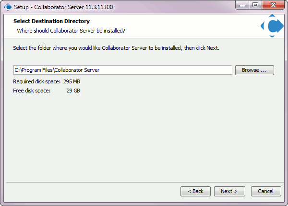Close the Setup window with the red X
Screen dimensions: 288x206
tap(273, 5)
